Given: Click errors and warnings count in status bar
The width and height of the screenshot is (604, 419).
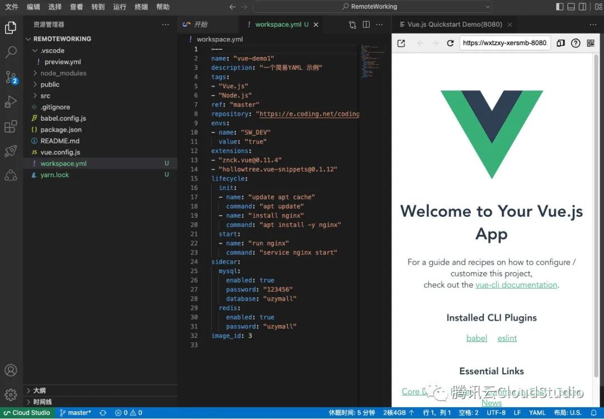Looking at the screenshot, I should tap(129, 413).
